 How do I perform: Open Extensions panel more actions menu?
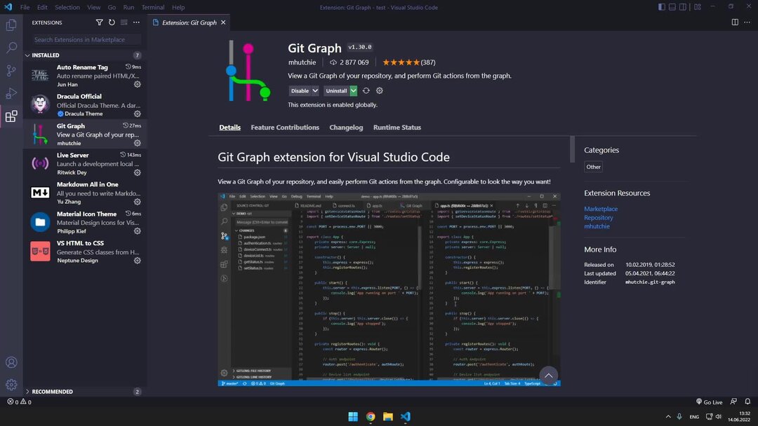point(136,22)
